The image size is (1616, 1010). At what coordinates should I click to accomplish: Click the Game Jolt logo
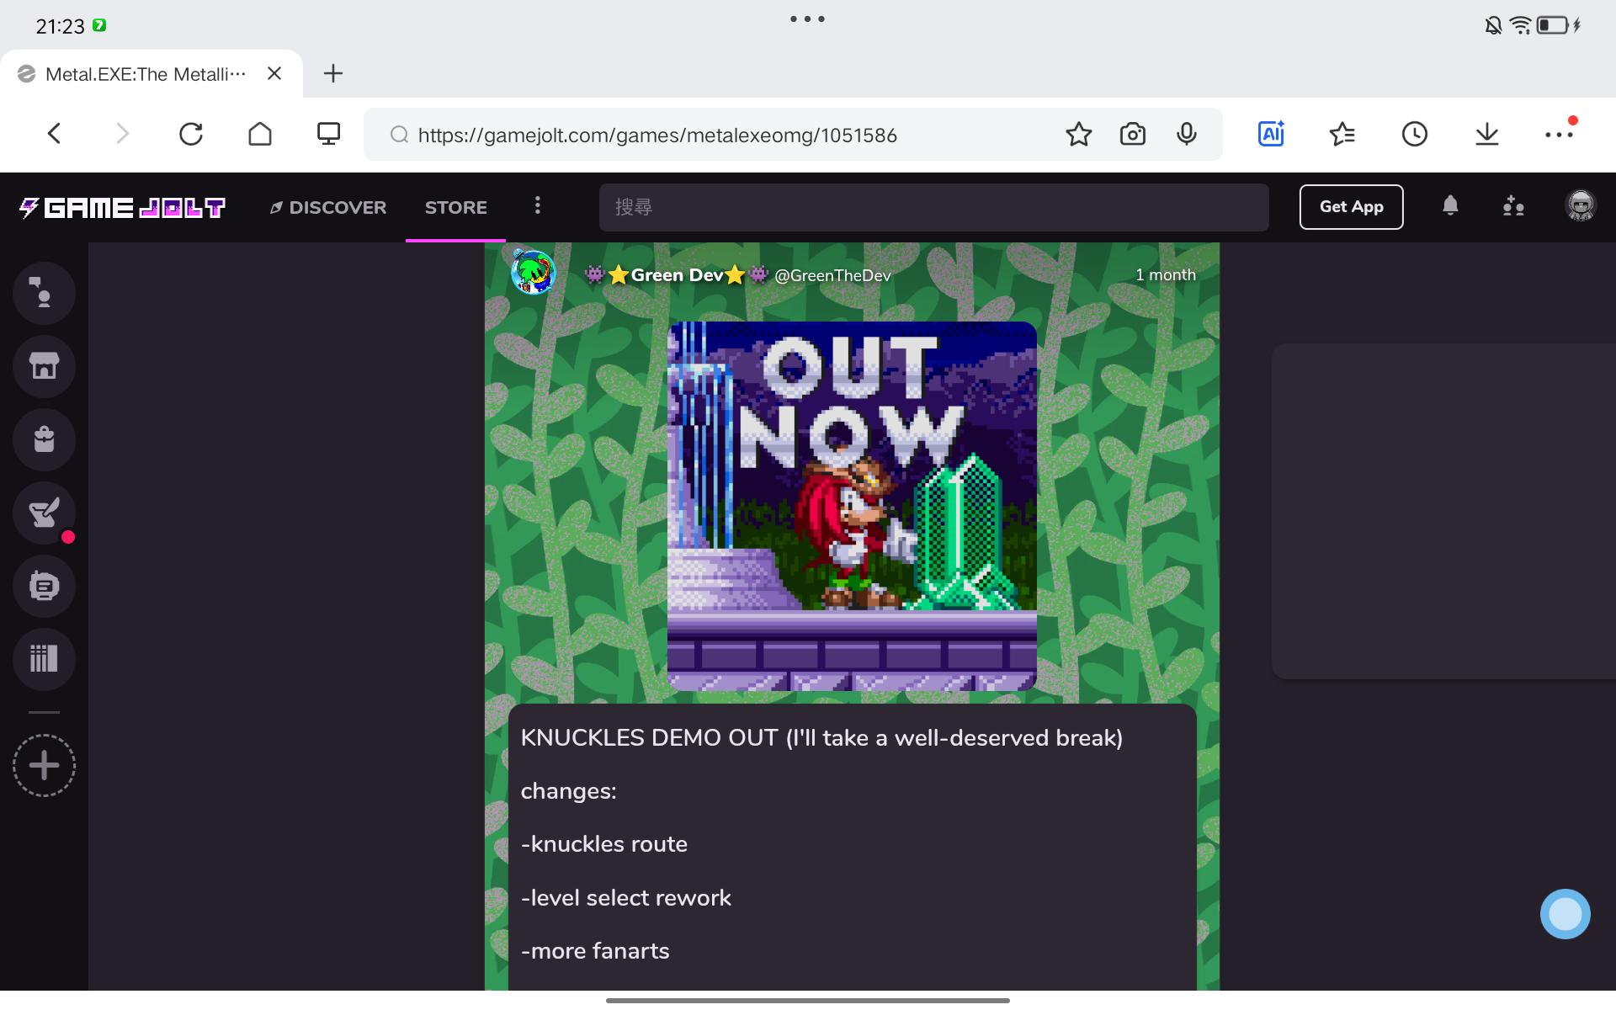pyautogui.click(x=123, y=207)
